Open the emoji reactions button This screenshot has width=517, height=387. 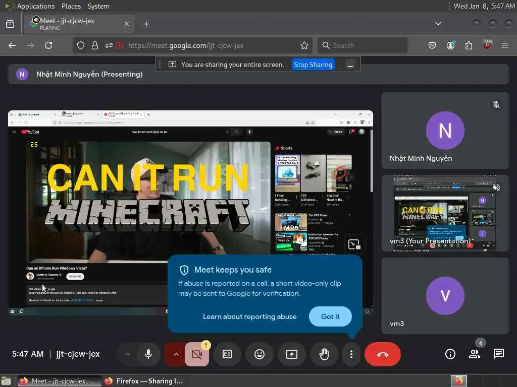point(260,354)
